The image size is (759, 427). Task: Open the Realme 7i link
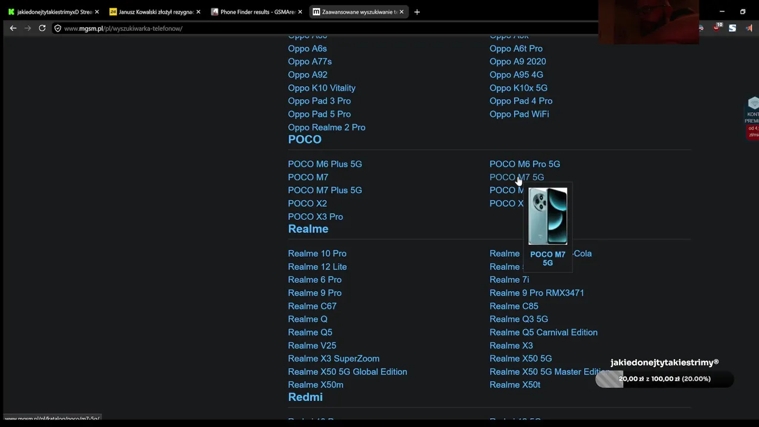point(509,280)
